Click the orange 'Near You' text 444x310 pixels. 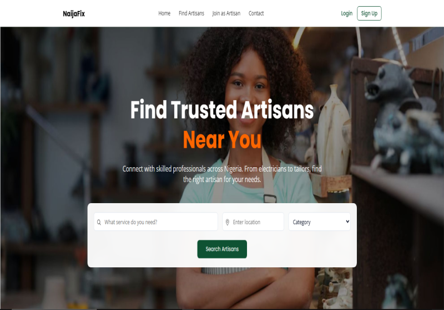click(x=222, y=139)
